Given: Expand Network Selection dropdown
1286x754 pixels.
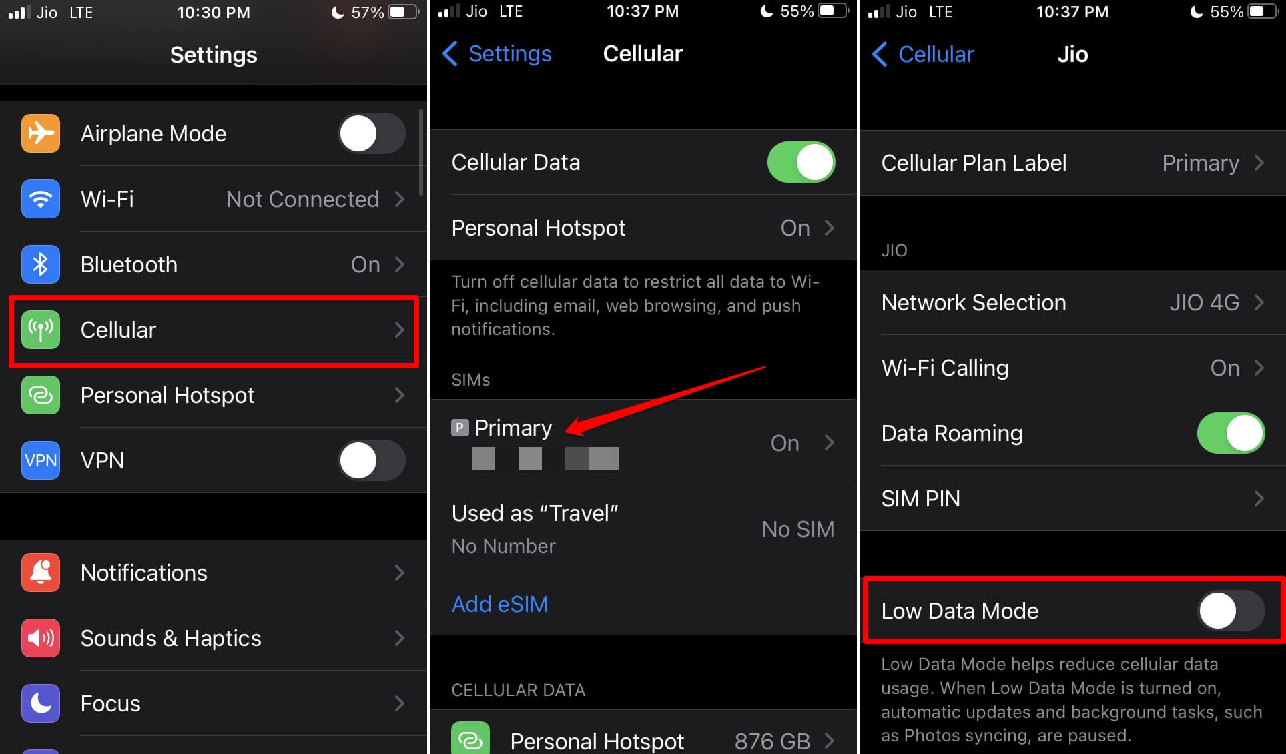Looking at the screenshot, I should 1072,302.
